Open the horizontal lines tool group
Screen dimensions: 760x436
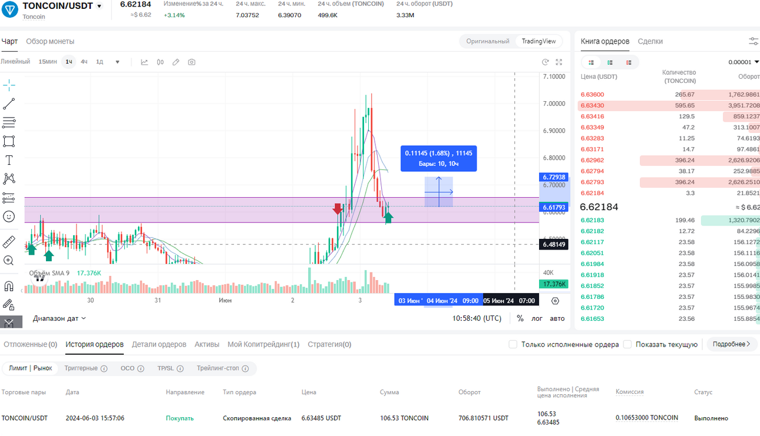click(9, 122)
